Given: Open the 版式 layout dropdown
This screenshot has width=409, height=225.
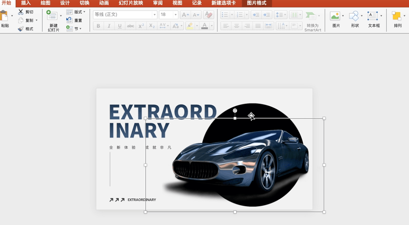Looking at the screenshot, I should [x=76, y=12].
